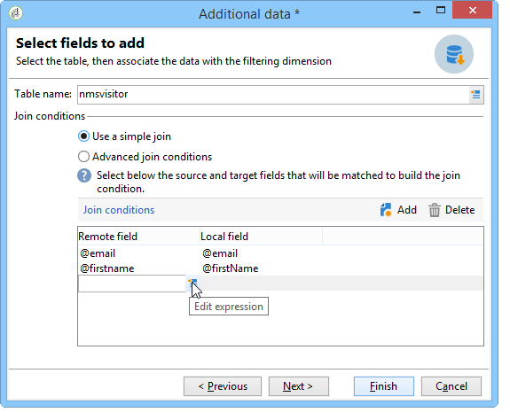Viewport: 510px width, 420px height.
Task: Click the Finish button
Action: [384, 386]
